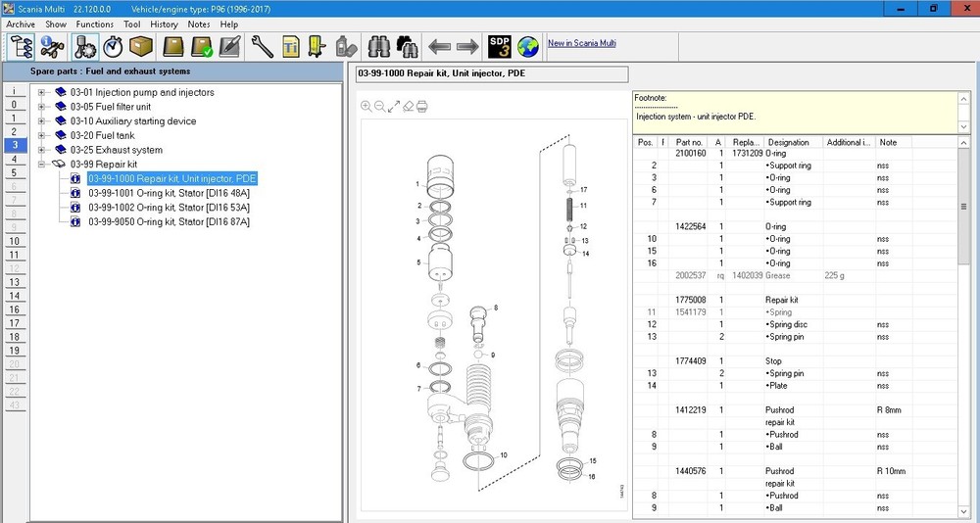Click the Additional i... column header
The height and width of the screenshot is (523, 980).
[x=849, y=142]
